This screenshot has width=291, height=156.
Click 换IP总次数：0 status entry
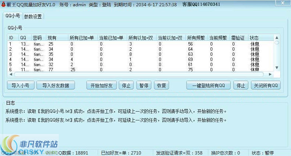pyautogui.click(x=225, y=153)
